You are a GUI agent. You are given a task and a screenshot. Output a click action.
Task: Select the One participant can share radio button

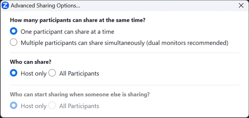(14, 31)
